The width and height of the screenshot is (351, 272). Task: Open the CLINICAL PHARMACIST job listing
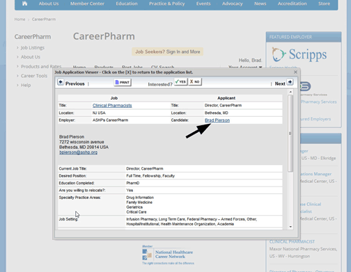pyautogui.click(x=292, y=241)
